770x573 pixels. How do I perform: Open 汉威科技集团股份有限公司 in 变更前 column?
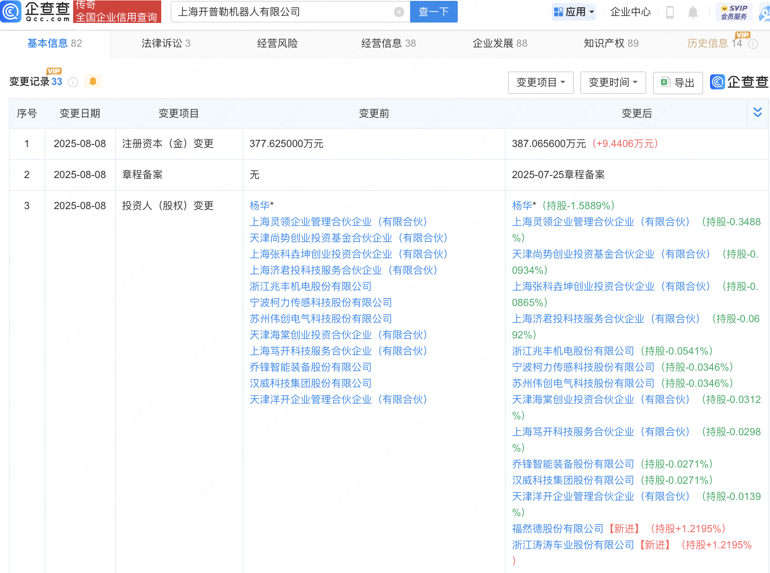coord(311,383)
